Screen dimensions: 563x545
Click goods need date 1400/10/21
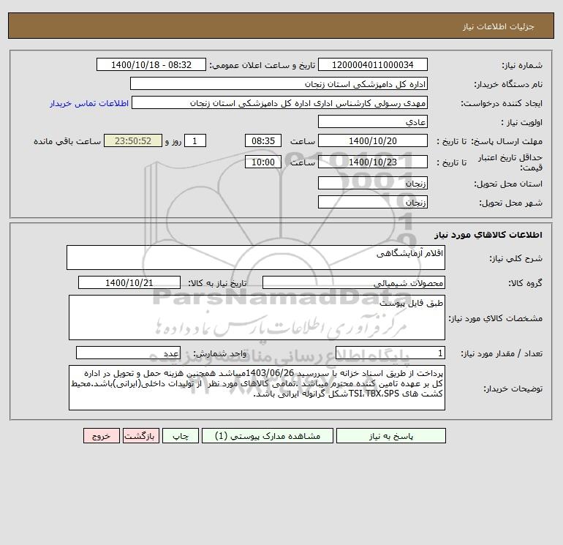coord(129,282)
